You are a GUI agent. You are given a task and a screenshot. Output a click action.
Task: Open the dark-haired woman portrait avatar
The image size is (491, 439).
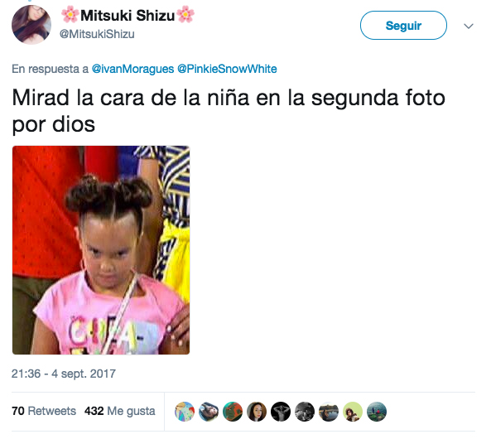pos(257,412)
